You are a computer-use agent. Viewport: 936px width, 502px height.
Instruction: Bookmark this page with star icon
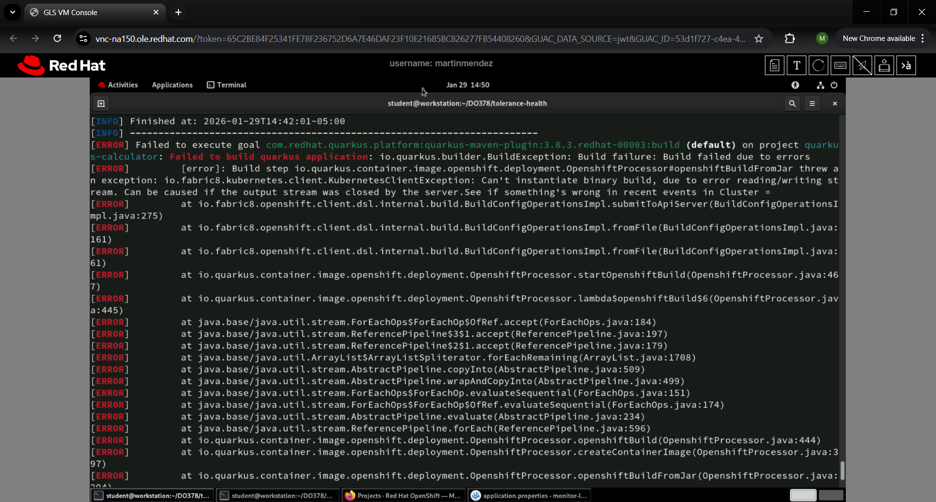[x=759, y=39]
